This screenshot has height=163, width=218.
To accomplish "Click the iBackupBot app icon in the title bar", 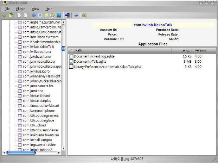I will (x=5, y=3).
